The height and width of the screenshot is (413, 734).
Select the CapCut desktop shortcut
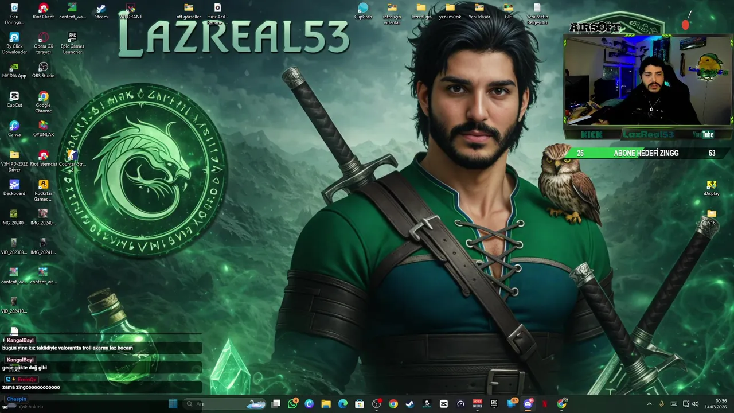14,99
